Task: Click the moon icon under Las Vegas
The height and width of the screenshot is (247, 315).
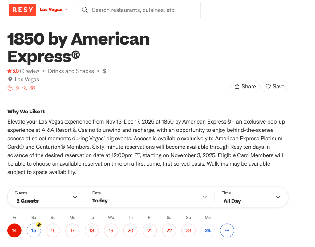Action: (10, 88)
